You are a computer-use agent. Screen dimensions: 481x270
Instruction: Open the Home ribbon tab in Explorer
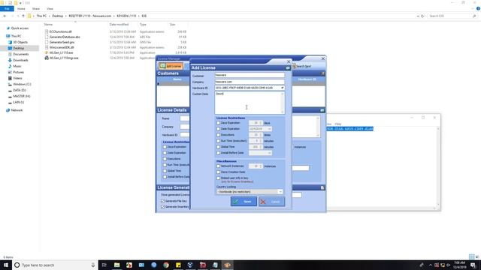(21, 8)
